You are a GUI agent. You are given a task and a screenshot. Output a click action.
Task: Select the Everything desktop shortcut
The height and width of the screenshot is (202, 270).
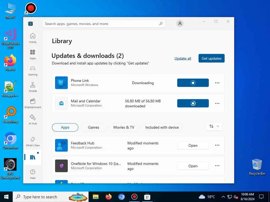point(10,115)
